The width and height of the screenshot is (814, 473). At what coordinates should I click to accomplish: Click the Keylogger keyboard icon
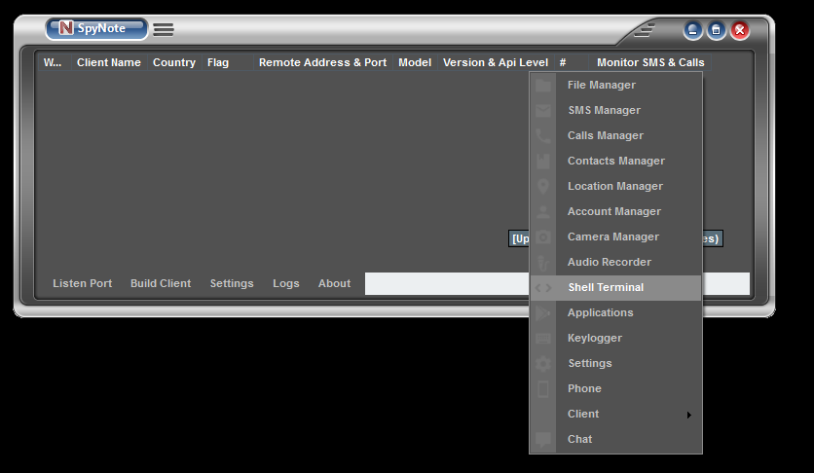(543, 338)
